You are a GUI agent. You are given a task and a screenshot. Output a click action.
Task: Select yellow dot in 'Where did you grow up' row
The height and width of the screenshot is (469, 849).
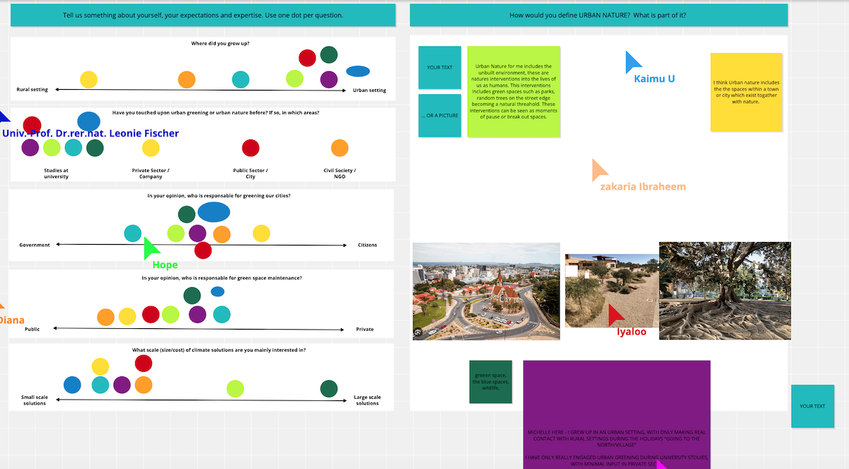coord(88,80)
